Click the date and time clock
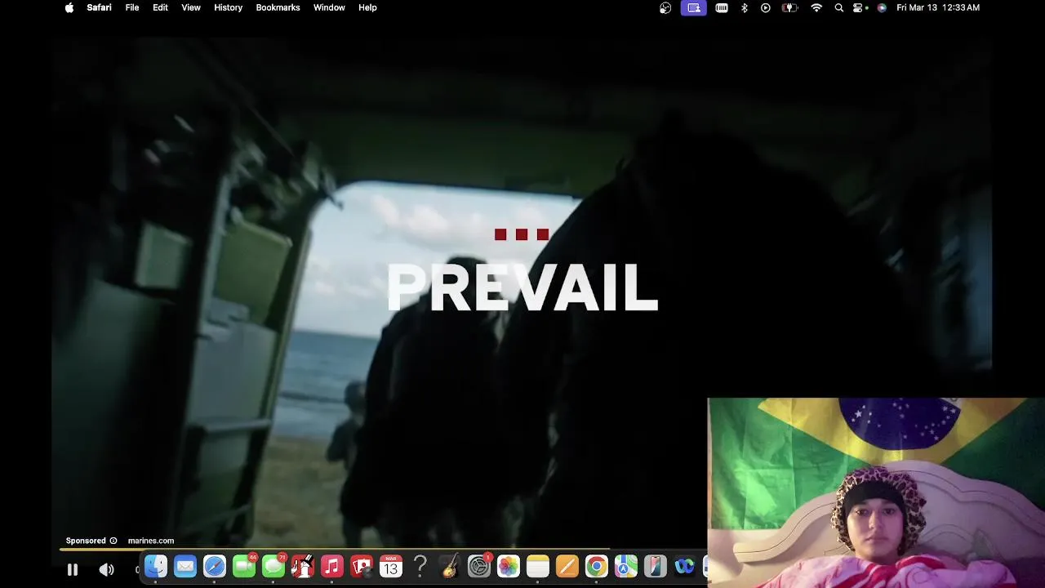The height and width of the screenshot is (588, 1045). click(x=938, y=7)
